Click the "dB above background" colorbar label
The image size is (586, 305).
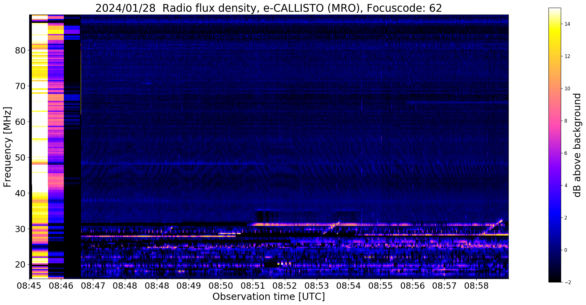click(x=577, y=145)
